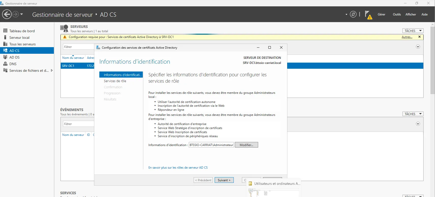This screenshot has width=435, height=197.
Task: Open AD DS in sidebar
Action: (14, 57)
